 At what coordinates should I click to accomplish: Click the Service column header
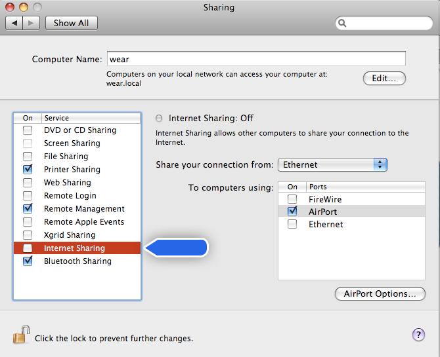click(91, 118)
